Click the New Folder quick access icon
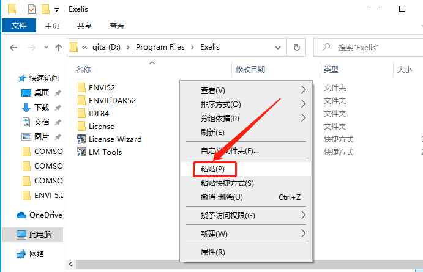The width and height of the screenshot is (423, 272). pyautogui.click(x=45, y=9)
